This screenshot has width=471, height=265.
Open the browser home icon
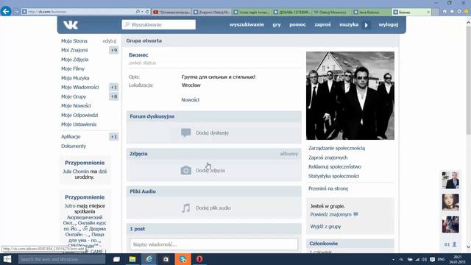(x=445, y=12)
